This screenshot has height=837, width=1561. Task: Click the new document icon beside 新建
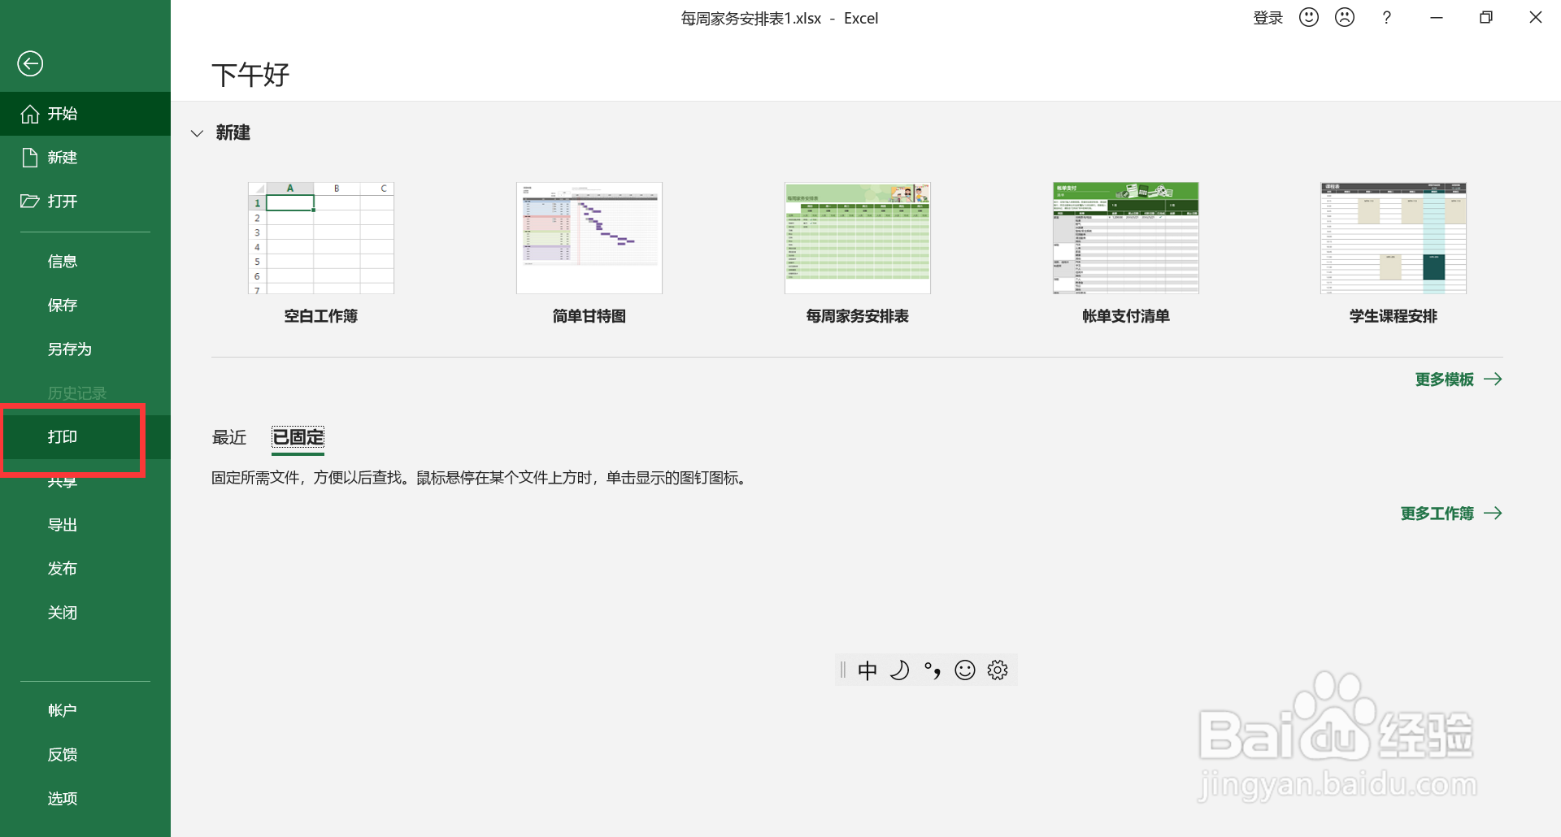pyautogui.click(x=30, y=158)
